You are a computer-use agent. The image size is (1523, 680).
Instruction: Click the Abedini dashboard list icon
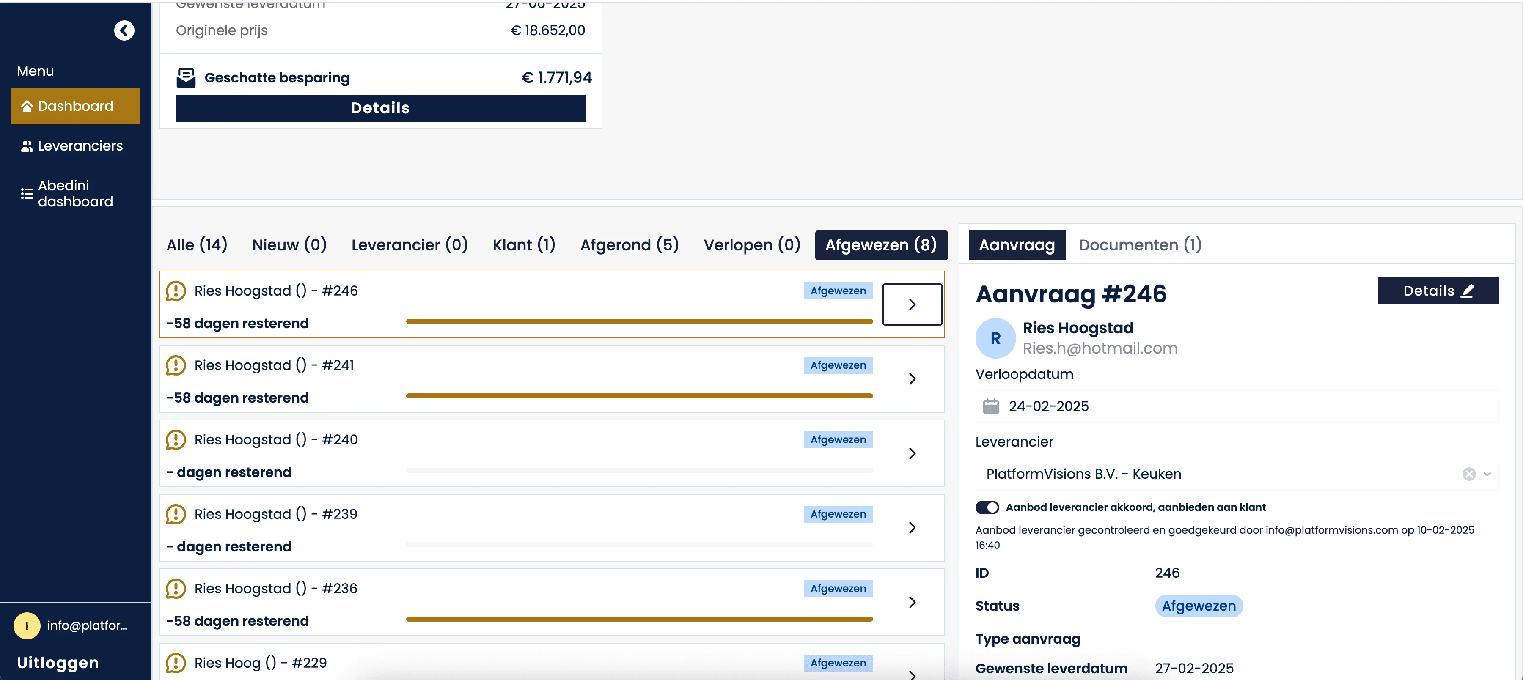pyautogui.click(x=27, y=194)
